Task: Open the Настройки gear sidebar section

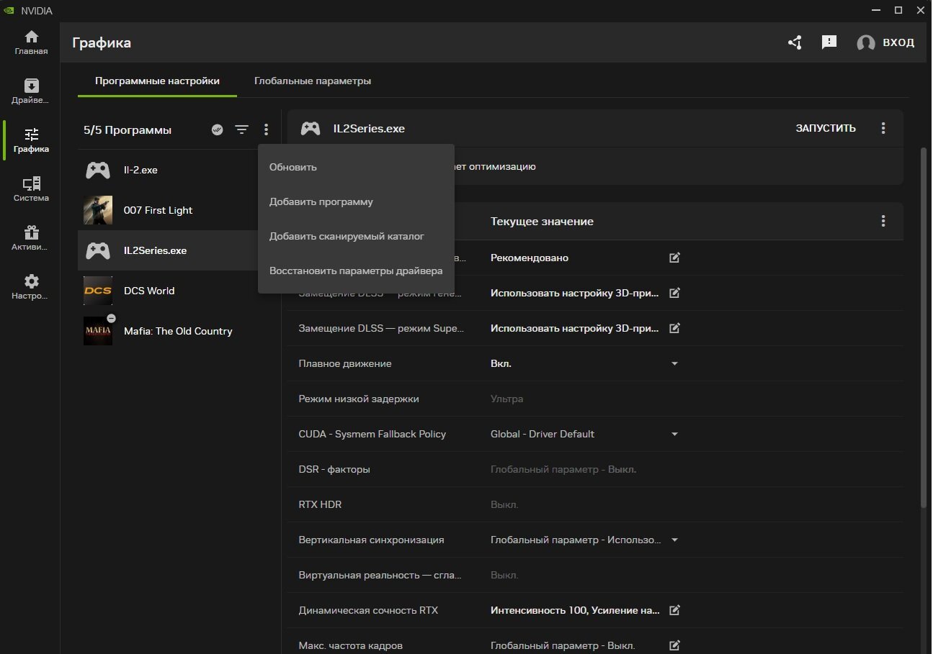Action: (x=31, y=287)
